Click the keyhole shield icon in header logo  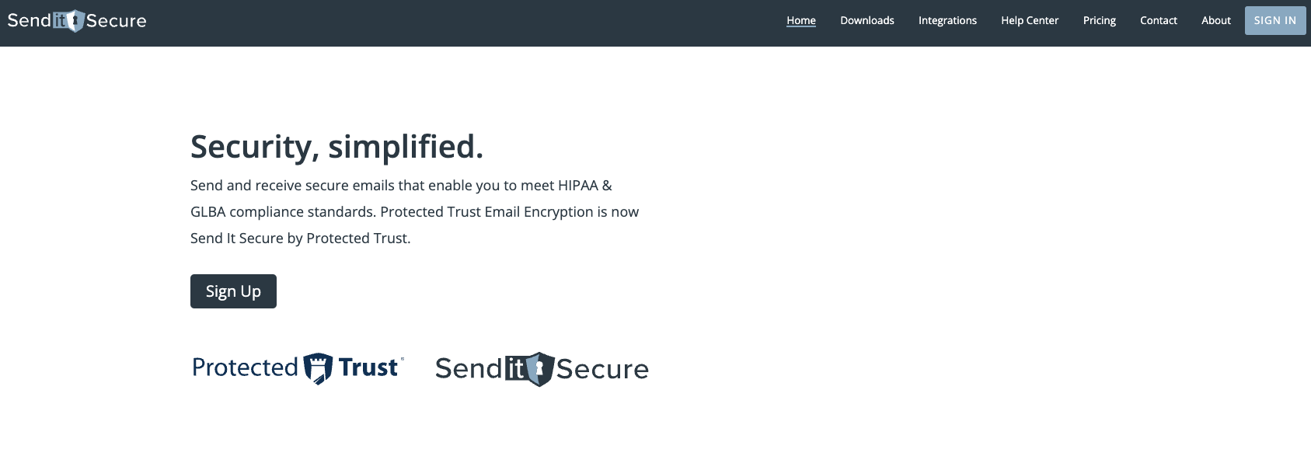[x=75, y=21]
